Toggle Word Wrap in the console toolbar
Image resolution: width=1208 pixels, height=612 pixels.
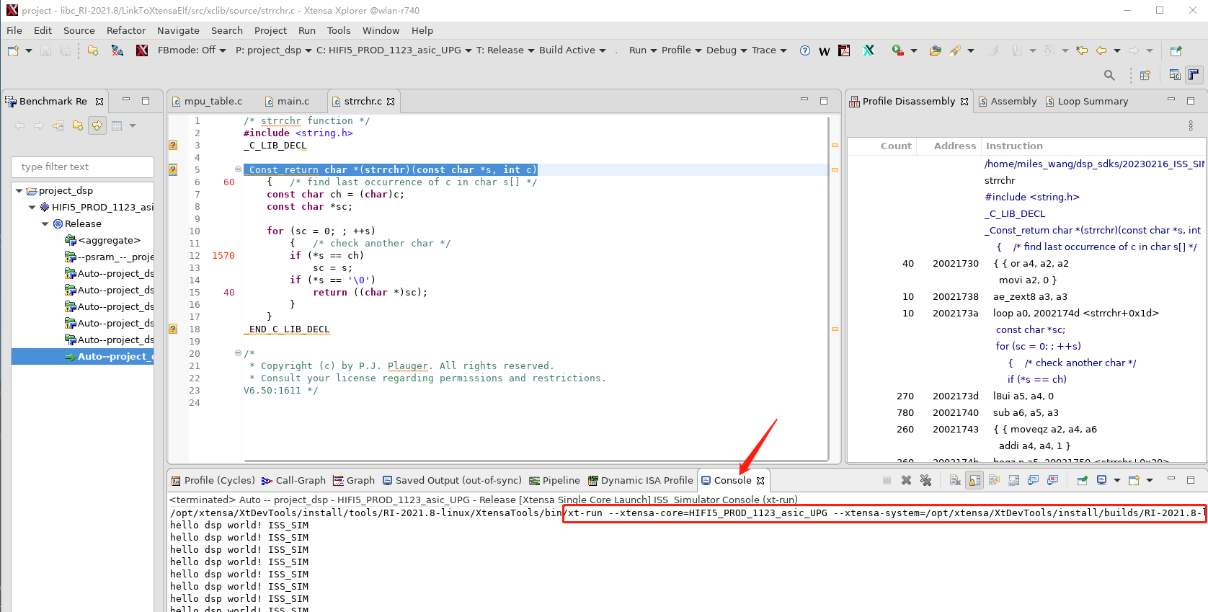(x=994, y=480)
